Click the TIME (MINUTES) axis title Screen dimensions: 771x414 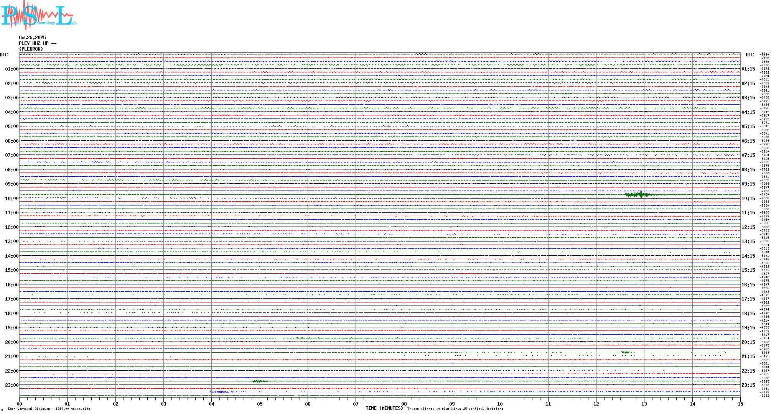click(x=384, y=408)
